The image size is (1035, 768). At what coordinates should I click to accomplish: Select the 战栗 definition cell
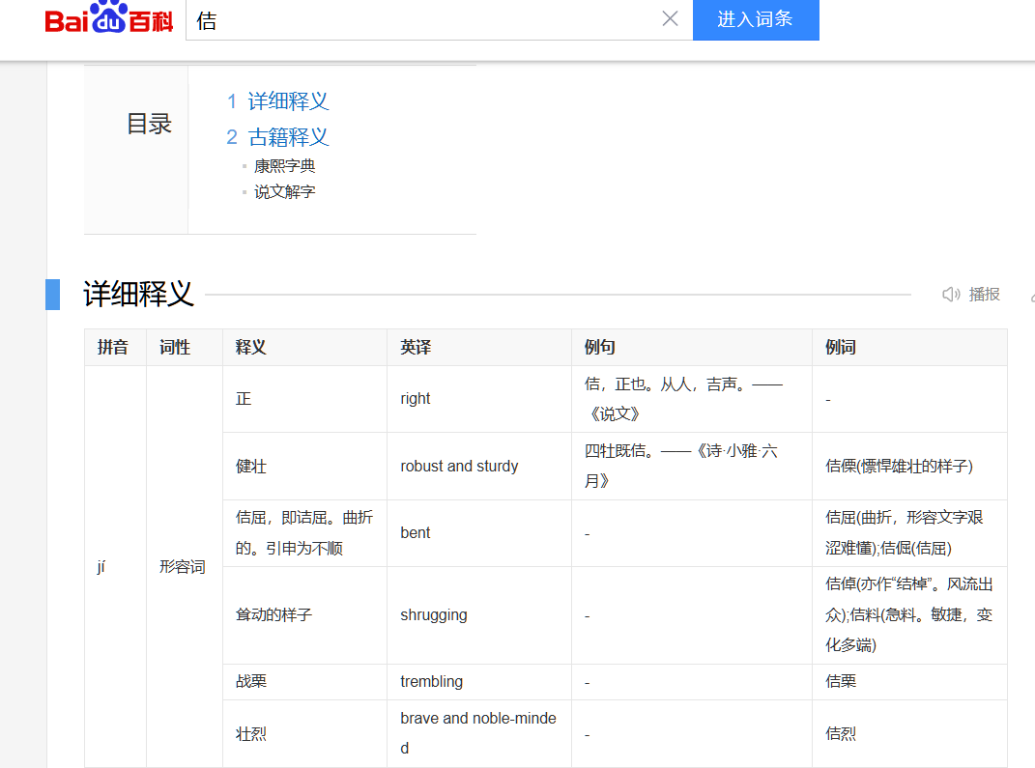pyautogui.click(x=305, y=682)
